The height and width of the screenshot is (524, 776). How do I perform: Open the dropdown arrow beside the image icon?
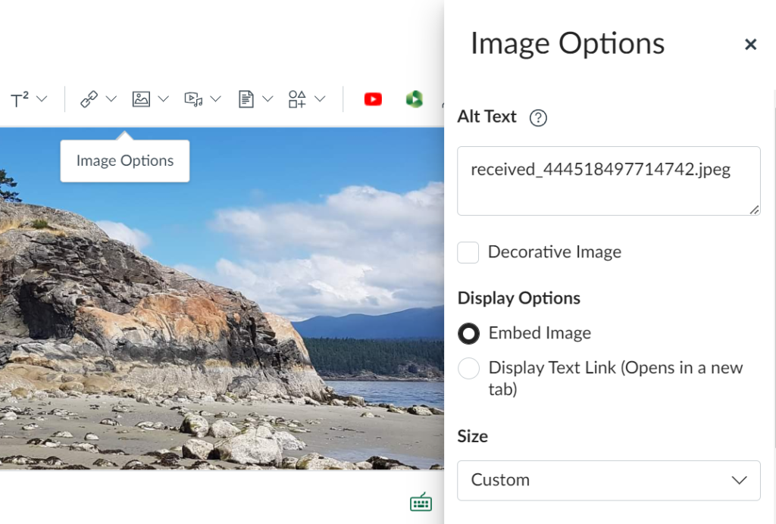point(164,99)
